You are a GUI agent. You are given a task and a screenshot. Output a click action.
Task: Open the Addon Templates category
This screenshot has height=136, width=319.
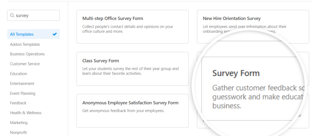click(x=25, y=44)
